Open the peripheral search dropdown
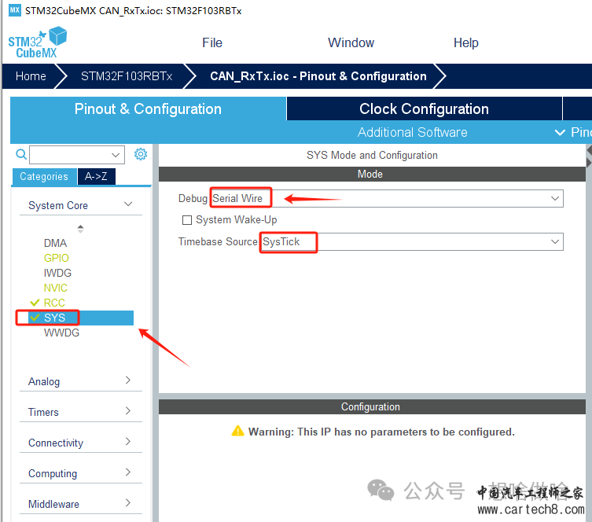 pyautogui.click(x=116, y=155)
